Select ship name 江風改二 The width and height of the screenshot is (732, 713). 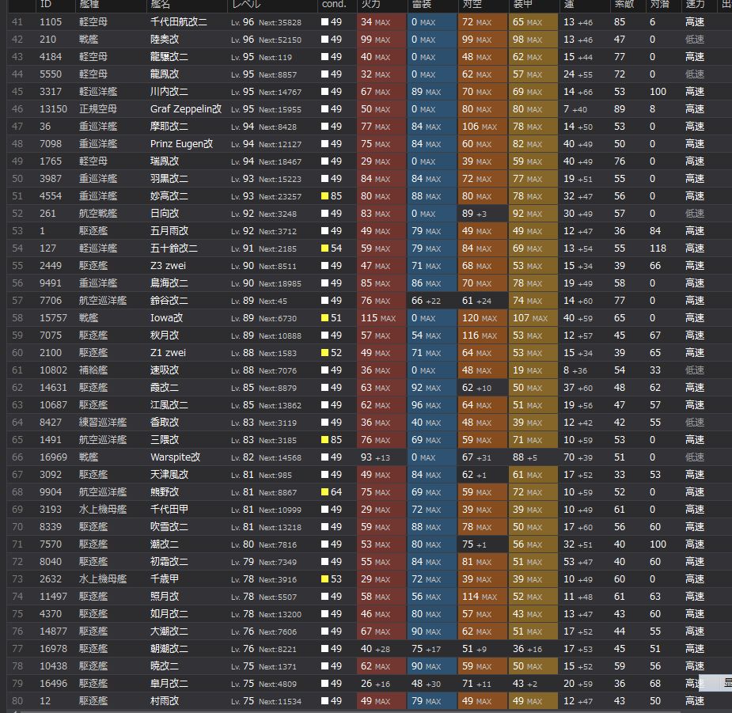[x=169, y=405]
